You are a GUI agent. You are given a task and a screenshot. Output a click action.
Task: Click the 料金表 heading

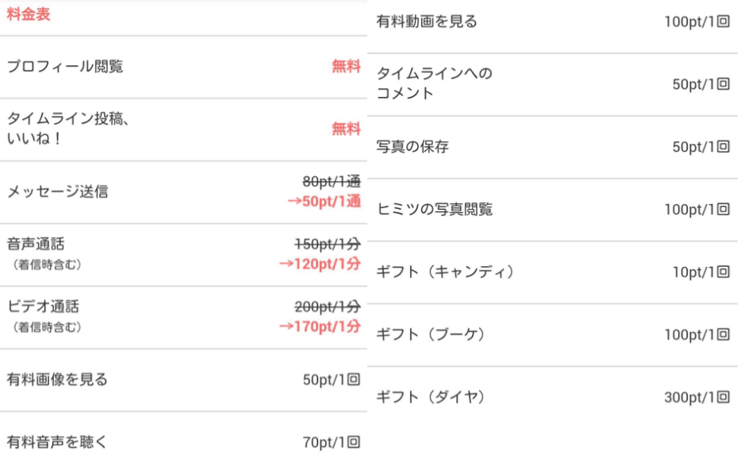point(29,15)
